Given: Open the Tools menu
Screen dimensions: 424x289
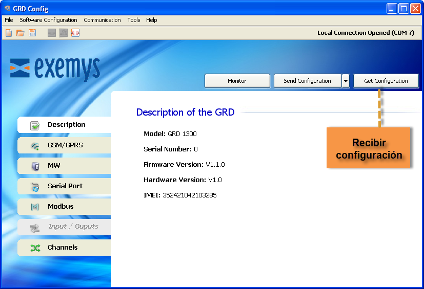Looking at the screenshot, I should click(x=133, y=20).
